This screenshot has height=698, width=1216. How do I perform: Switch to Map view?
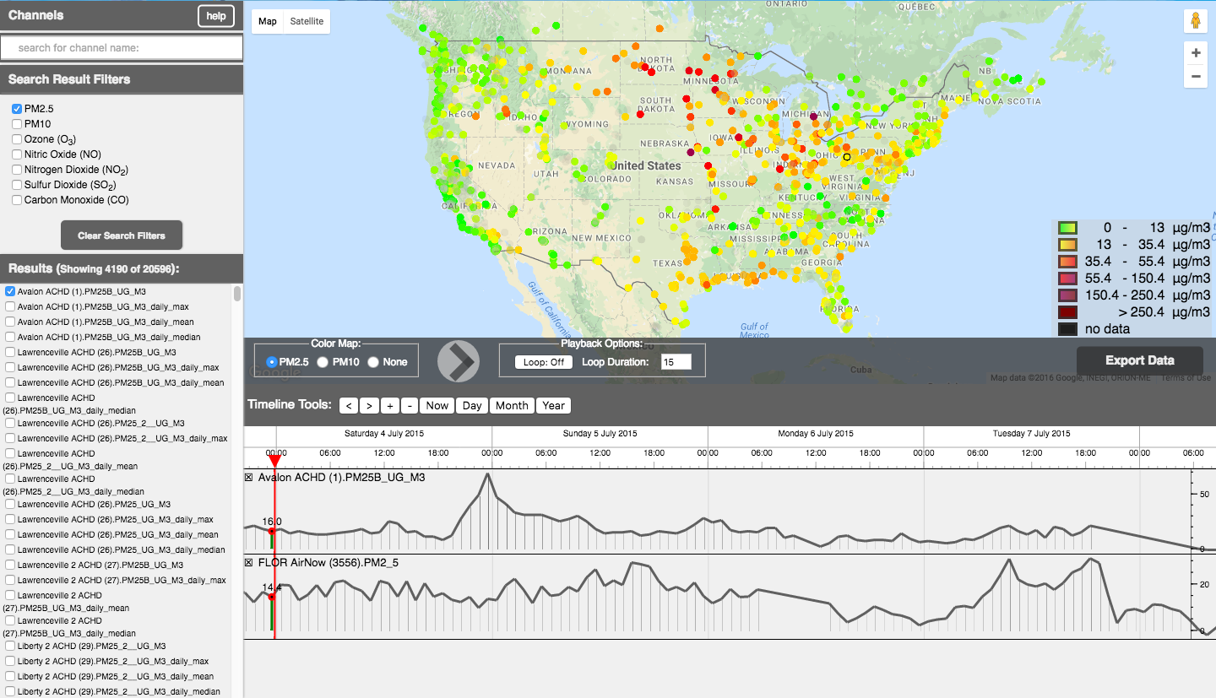coord(268,21)
